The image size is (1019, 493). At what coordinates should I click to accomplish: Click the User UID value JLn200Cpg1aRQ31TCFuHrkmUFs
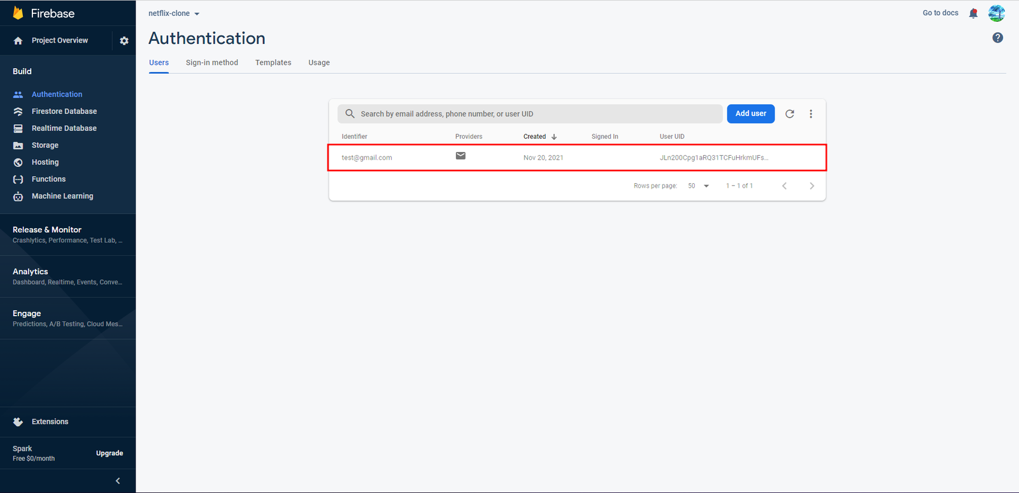pyautogui.click(x=714, y=158)
